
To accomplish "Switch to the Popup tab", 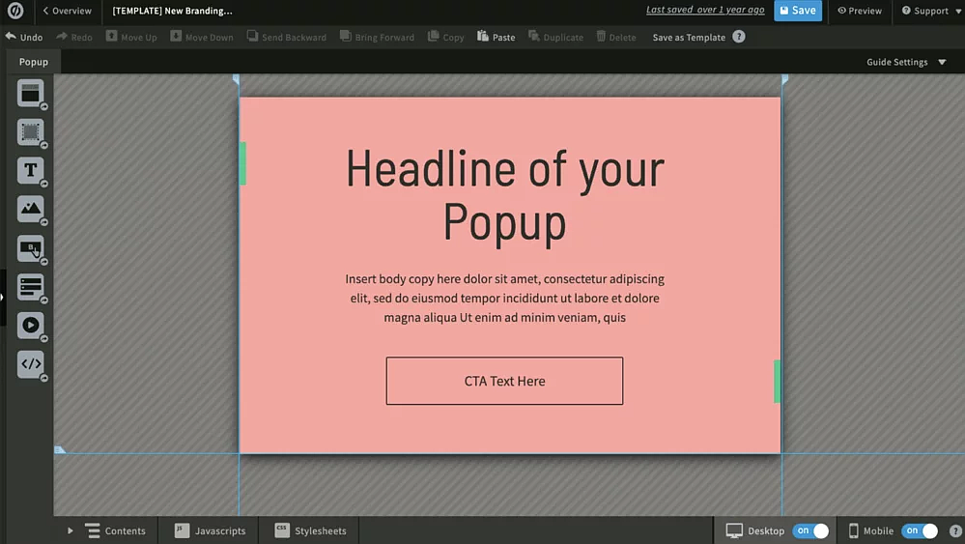I will (x=34, y=62).
